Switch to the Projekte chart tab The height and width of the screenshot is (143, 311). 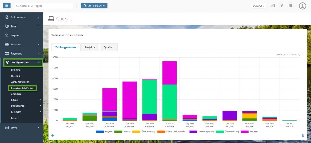[90, 48]
